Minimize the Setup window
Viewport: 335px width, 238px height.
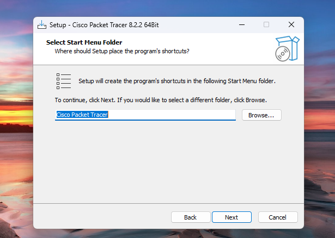pyautogui.click(x=241, y=24)
